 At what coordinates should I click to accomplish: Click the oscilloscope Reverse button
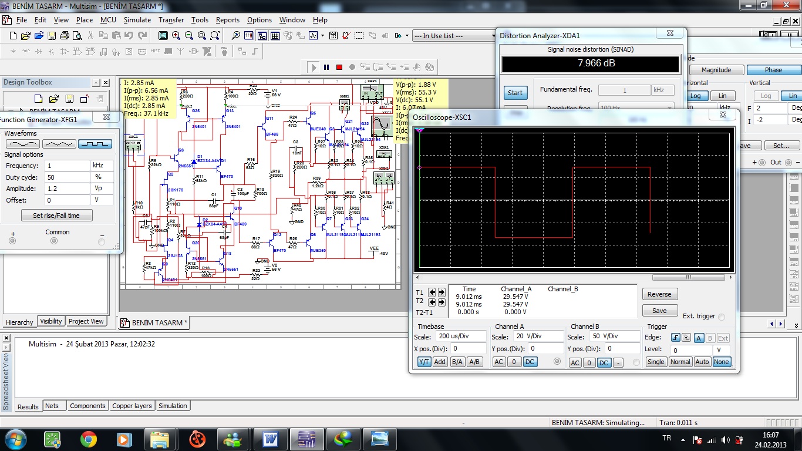(659, 294)
